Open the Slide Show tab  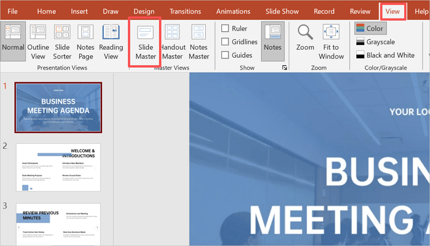click(x=282, y=11)
